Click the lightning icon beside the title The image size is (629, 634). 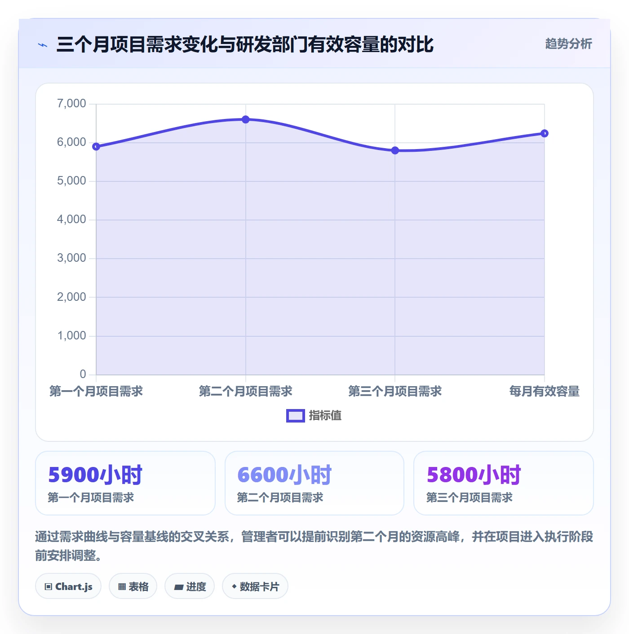(43, 45)
